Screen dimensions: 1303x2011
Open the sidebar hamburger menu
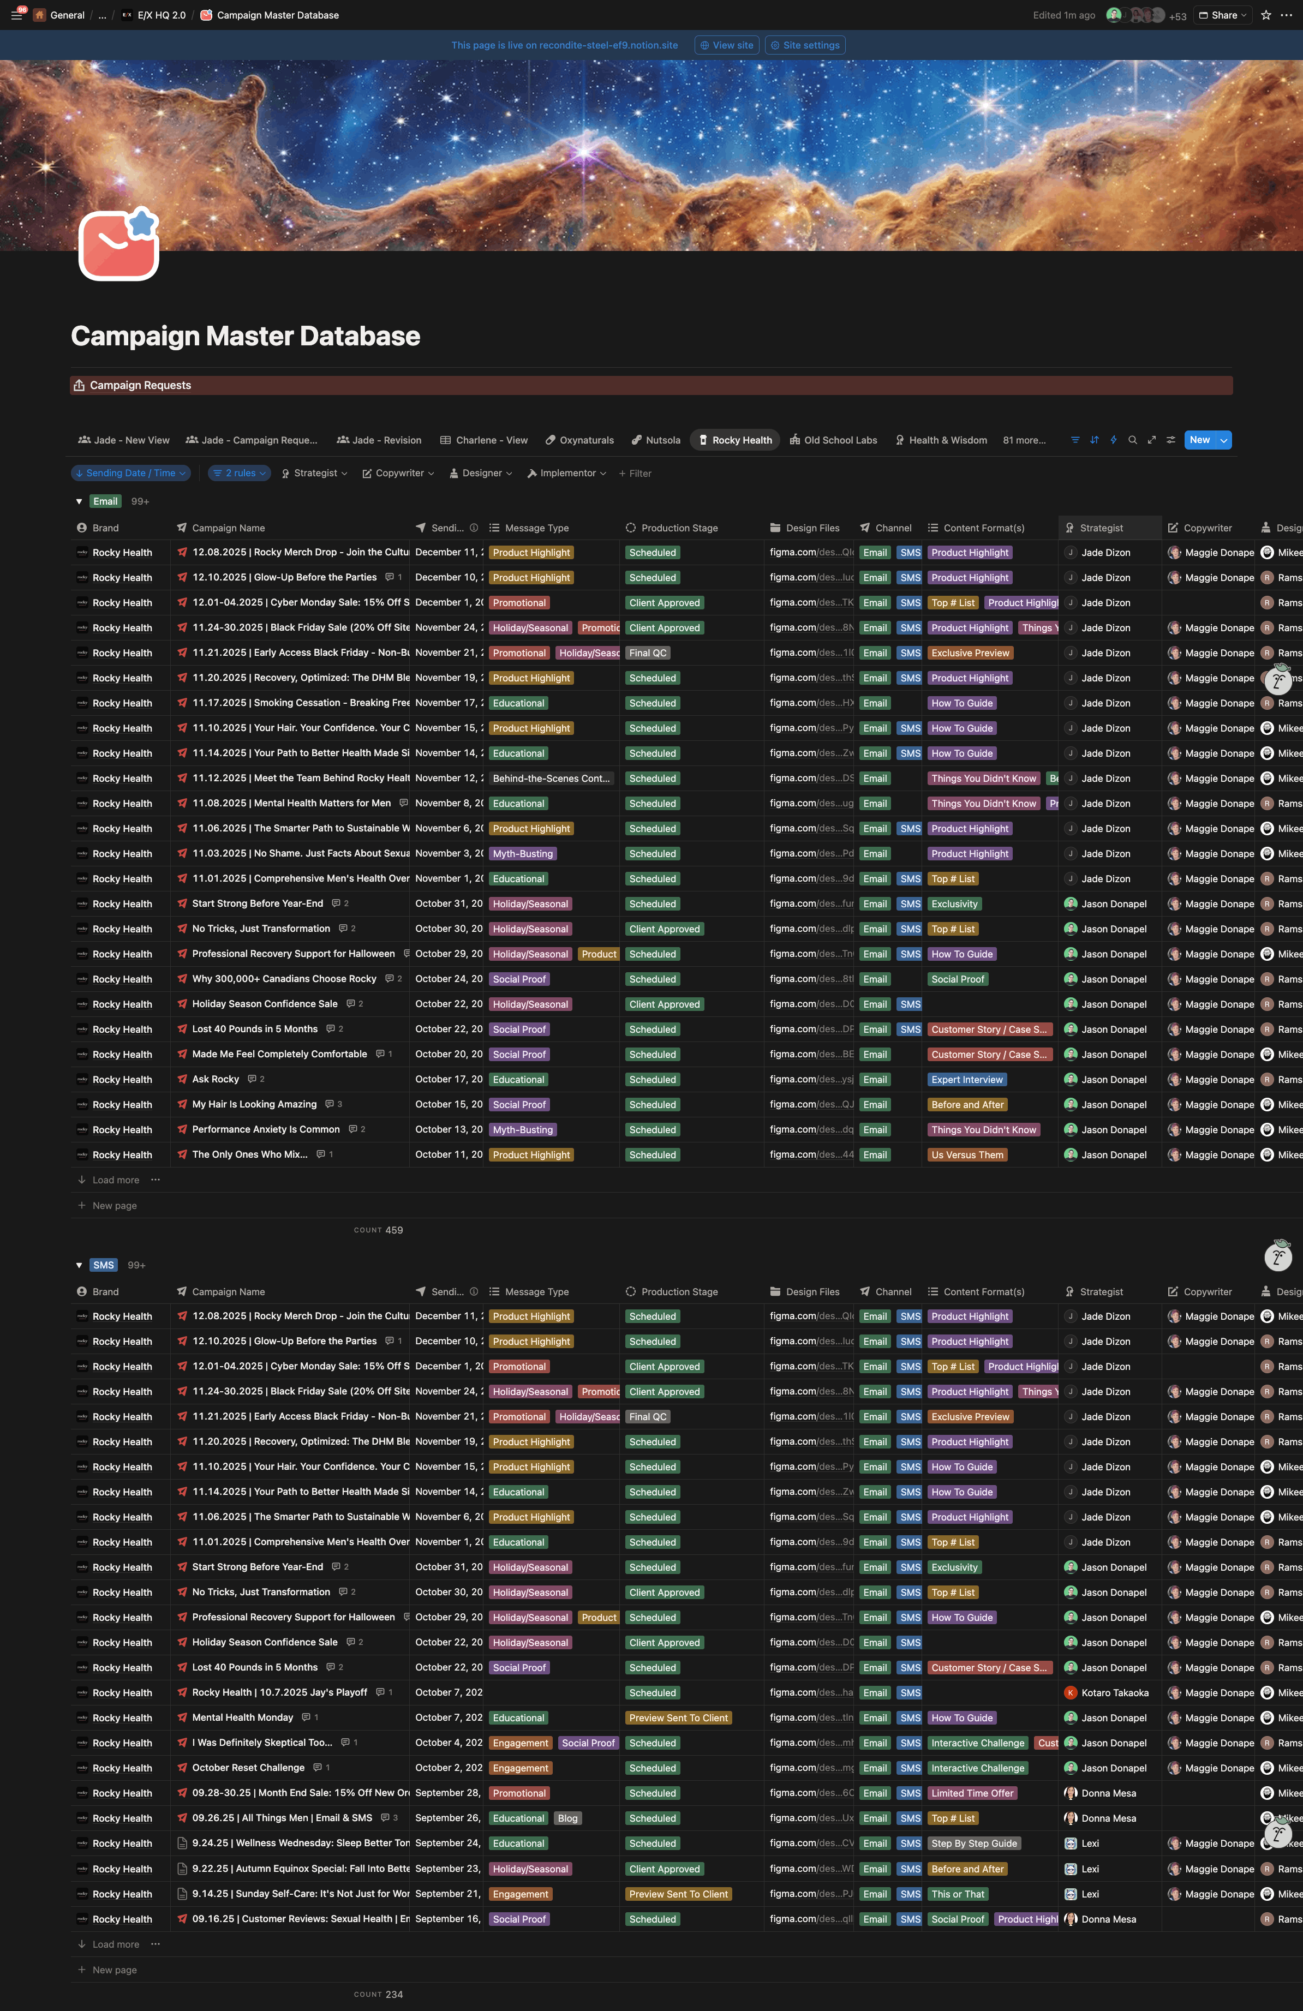[16, 15]
